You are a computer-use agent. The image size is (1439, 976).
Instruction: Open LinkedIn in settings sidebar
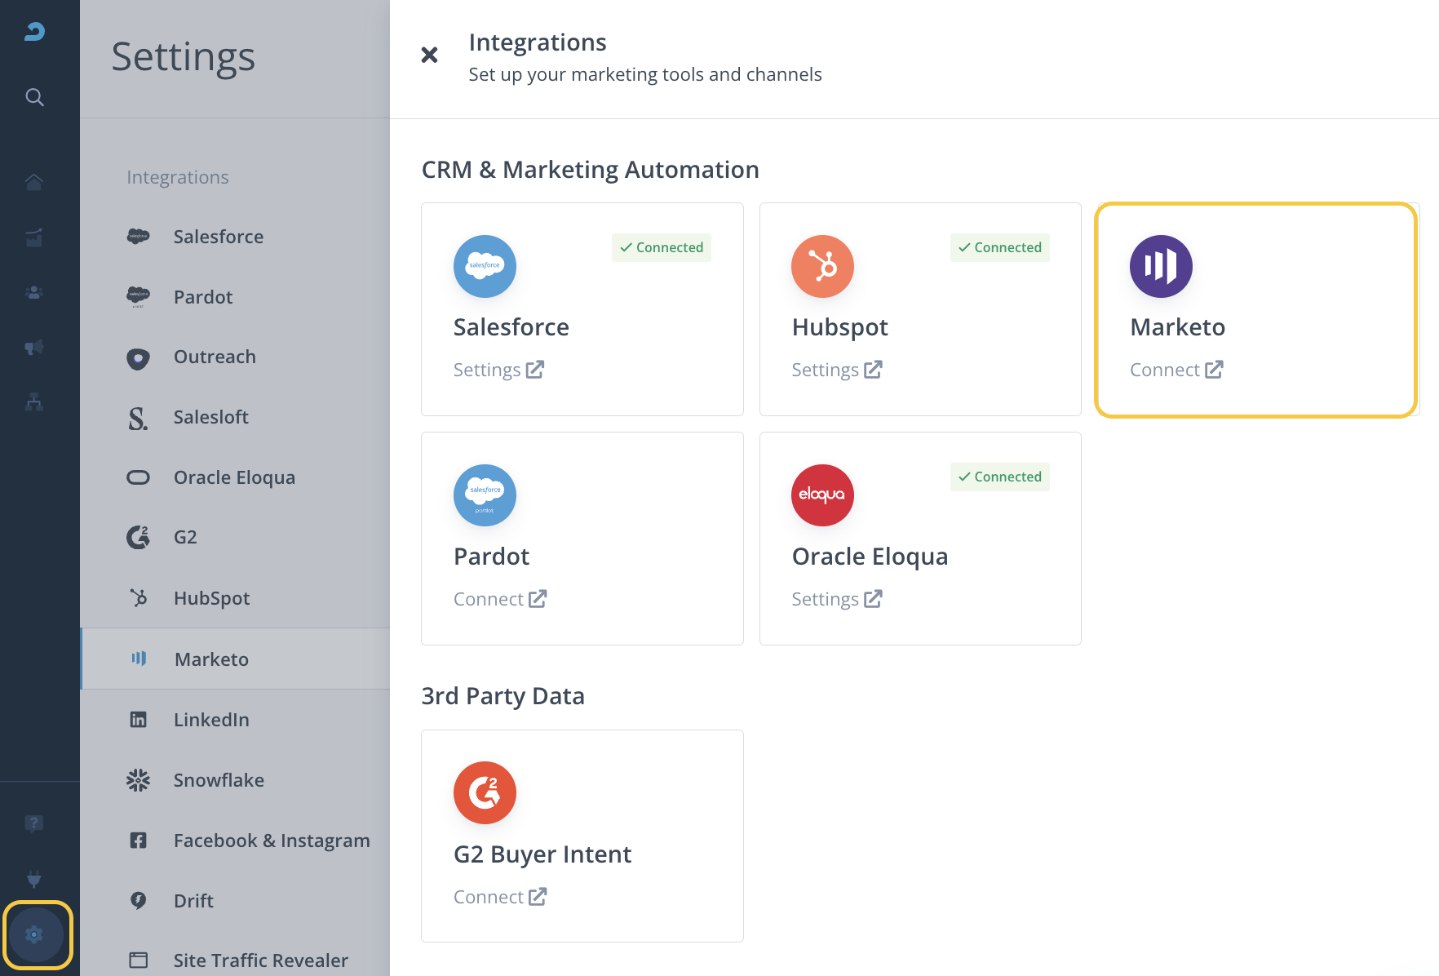click(x=211, y=720)
